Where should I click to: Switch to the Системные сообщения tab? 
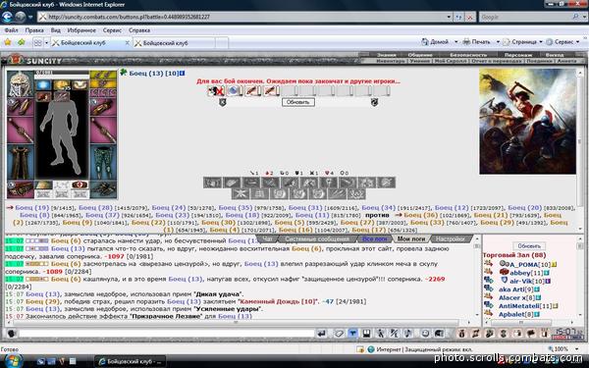[x=317, y=238]
